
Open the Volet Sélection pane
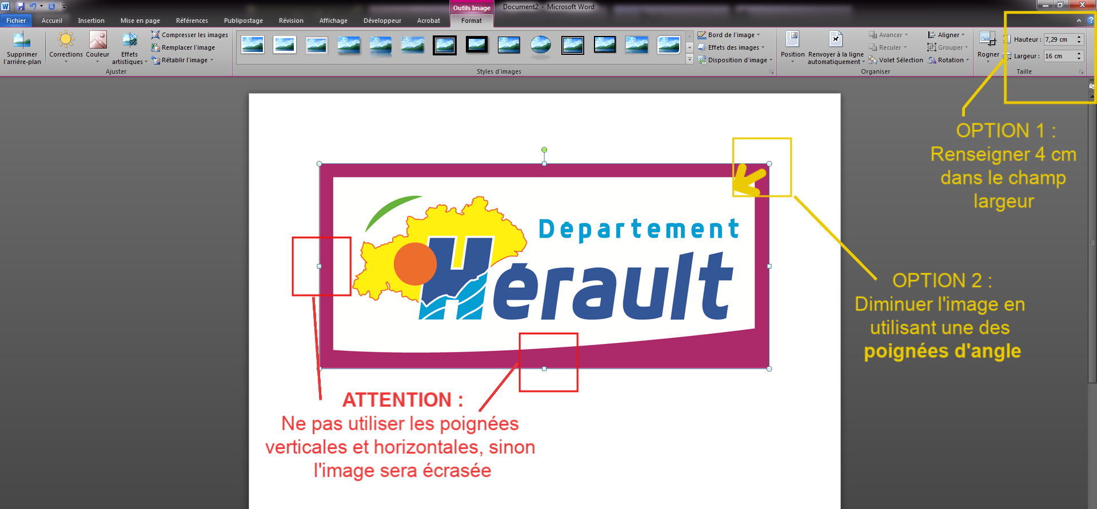pos(895,60)
